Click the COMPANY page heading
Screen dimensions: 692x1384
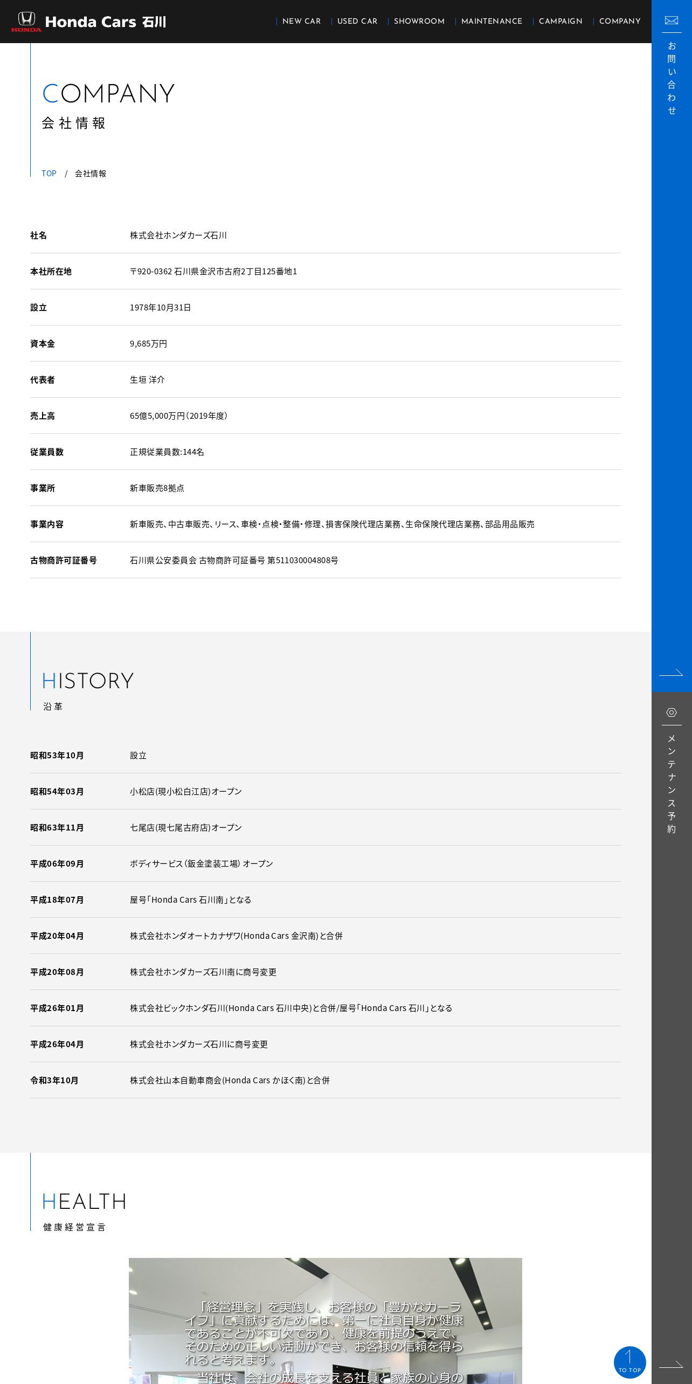(x=108, y=93)
